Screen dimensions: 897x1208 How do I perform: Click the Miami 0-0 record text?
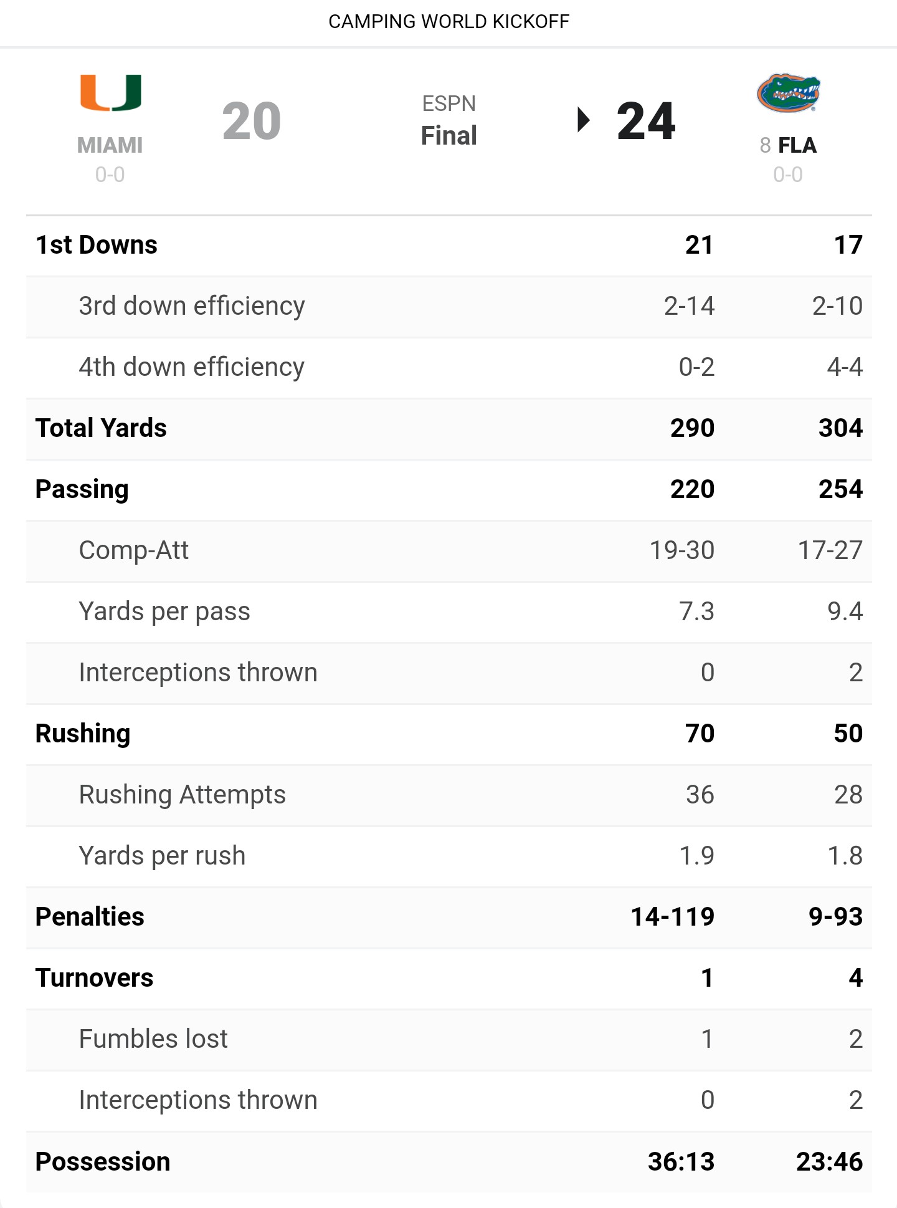(110, 175)
